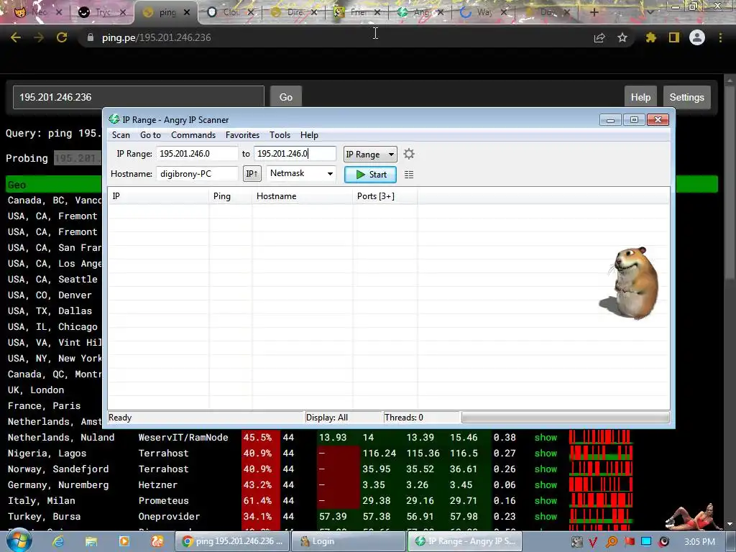The image size is (736, 552).
Task: Click the ending IP range field
Action: 295,154
